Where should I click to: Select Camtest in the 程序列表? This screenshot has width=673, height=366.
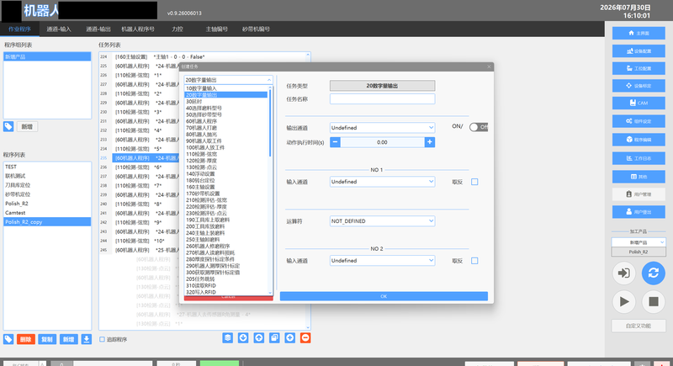tap(47, 213)
